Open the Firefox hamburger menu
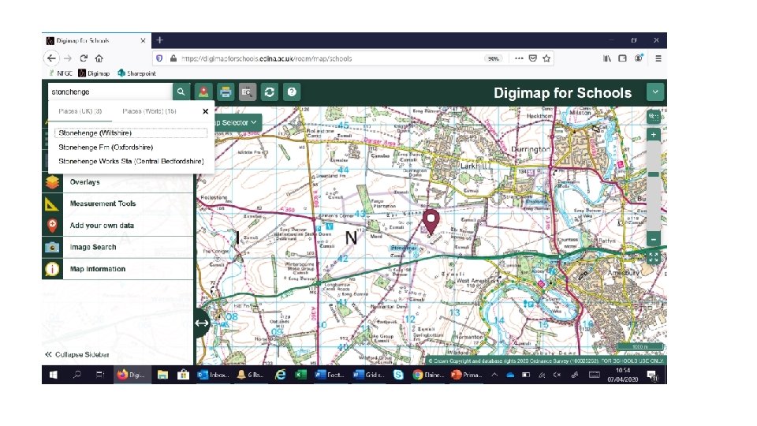 click(658, 58)
